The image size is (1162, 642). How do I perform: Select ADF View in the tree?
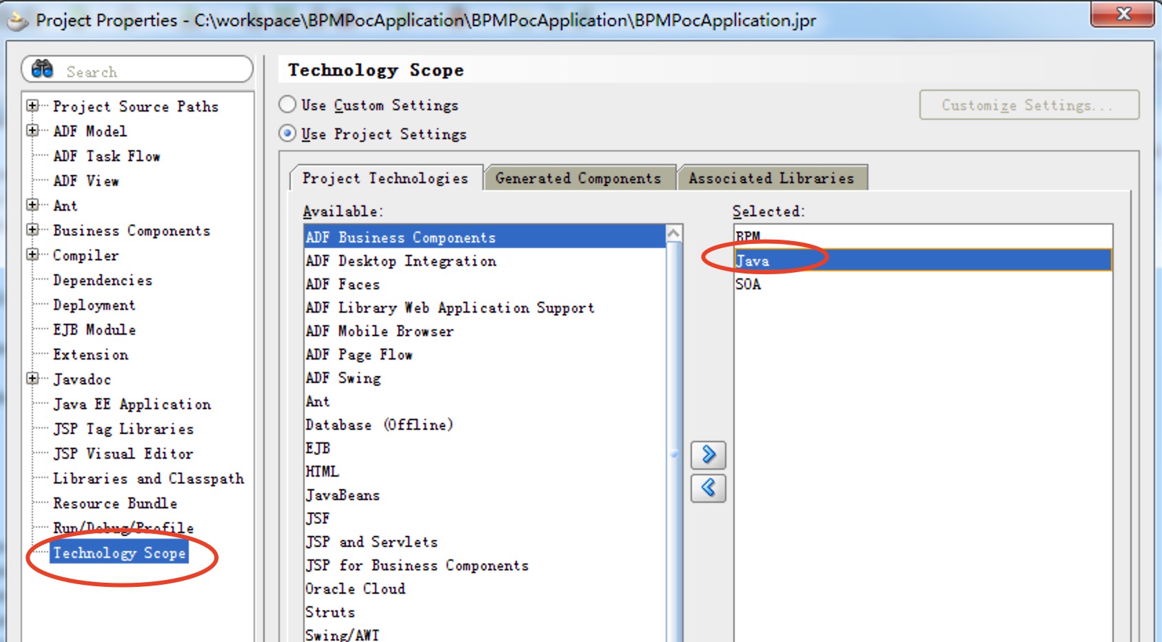tap(86, 181)
